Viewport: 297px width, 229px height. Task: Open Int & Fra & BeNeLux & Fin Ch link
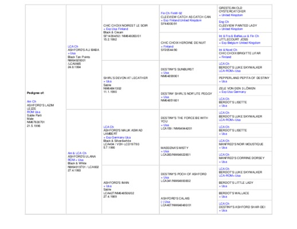pyautogui.click(x=239, y=36)
